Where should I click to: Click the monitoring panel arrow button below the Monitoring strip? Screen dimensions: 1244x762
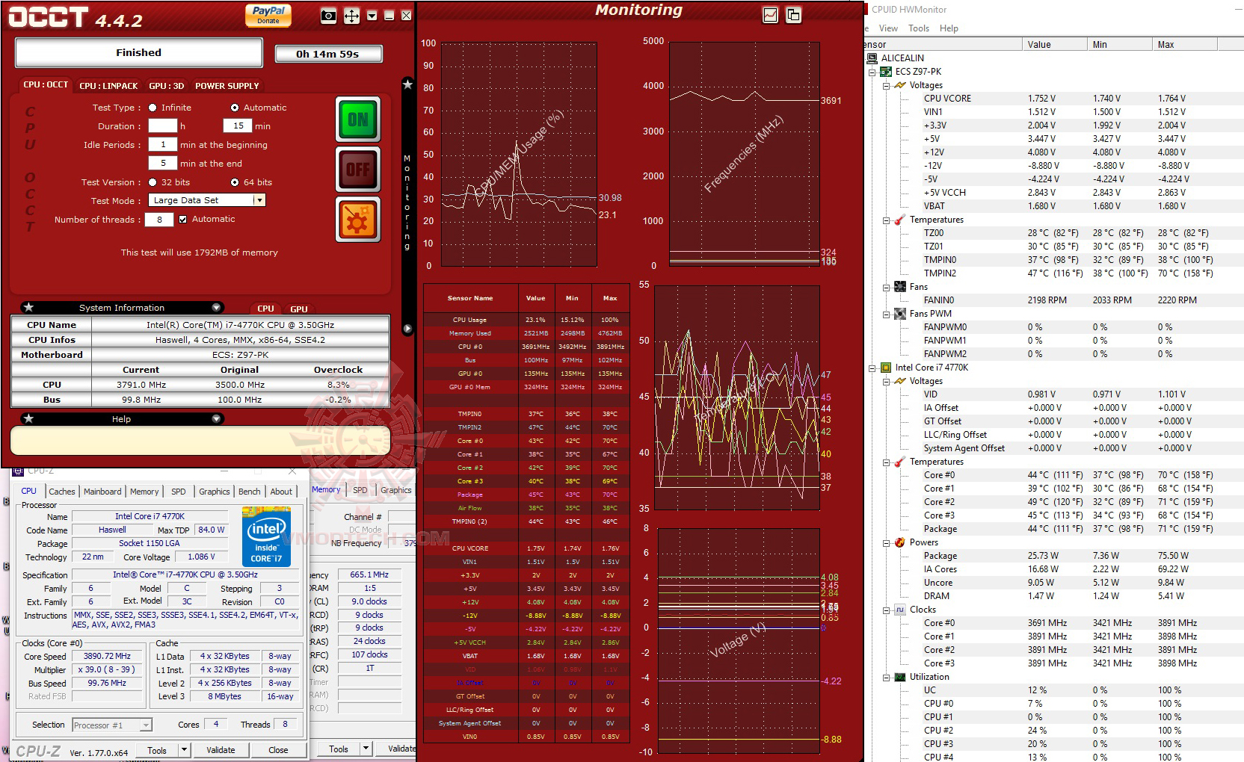point(407,329)
